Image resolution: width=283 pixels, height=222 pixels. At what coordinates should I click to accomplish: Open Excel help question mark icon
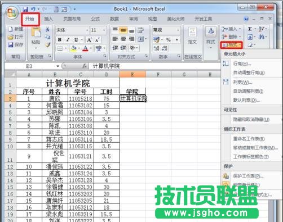click(x=246, y=19)
